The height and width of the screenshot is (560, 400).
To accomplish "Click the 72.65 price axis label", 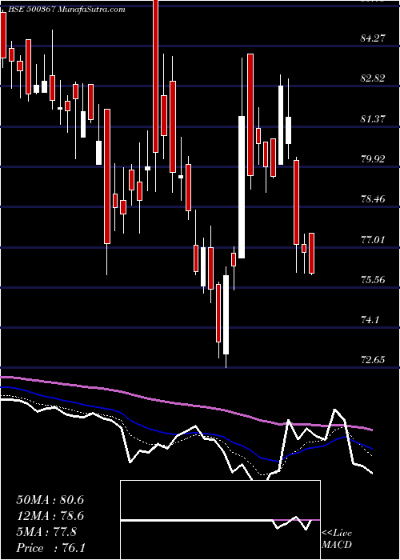I will pos(374,360).
